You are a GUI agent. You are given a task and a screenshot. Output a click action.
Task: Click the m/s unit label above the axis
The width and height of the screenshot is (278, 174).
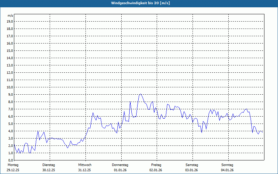coord(10,16)
